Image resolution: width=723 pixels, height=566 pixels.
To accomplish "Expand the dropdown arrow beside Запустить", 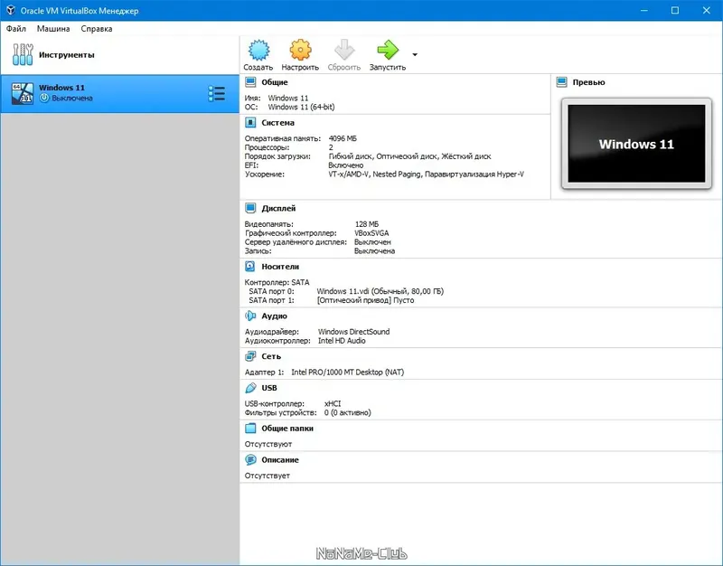I will (415, 54).
